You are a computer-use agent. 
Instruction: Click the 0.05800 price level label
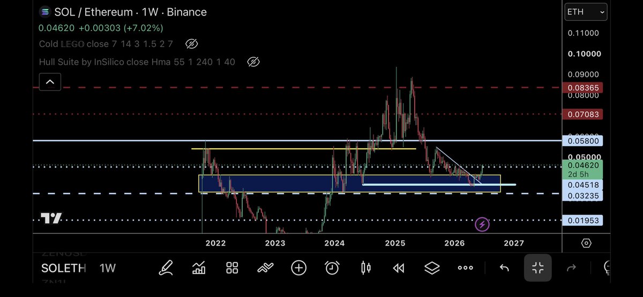pos(582,141)
